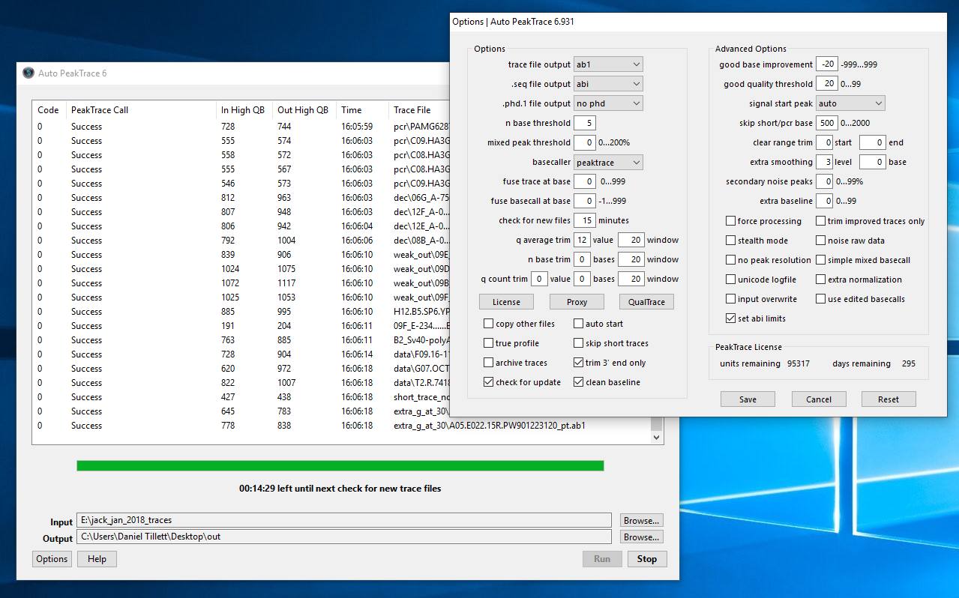Click the q average trim value field

pos(582,240)
